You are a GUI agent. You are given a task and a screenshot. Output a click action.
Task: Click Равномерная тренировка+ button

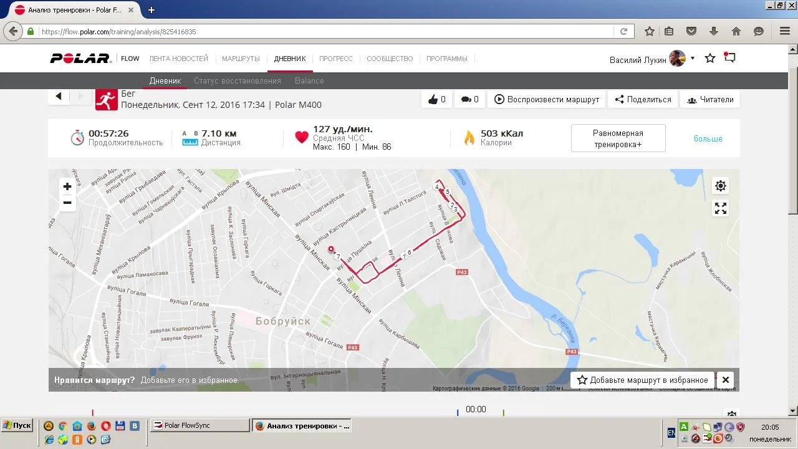(618, 138)
